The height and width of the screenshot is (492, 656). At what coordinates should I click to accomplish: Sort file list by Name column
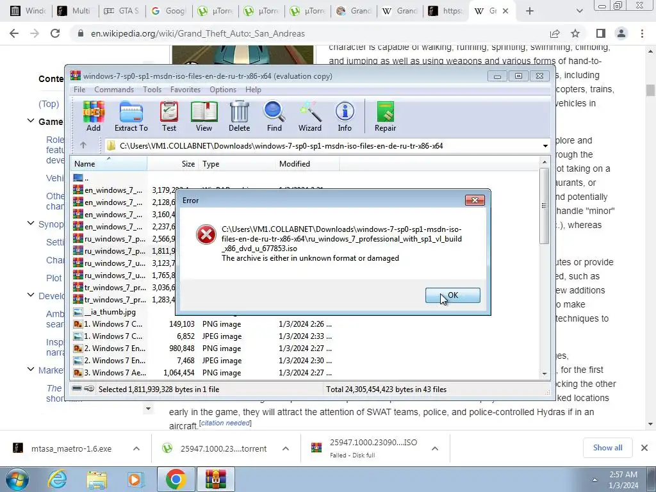coord(109,164)
